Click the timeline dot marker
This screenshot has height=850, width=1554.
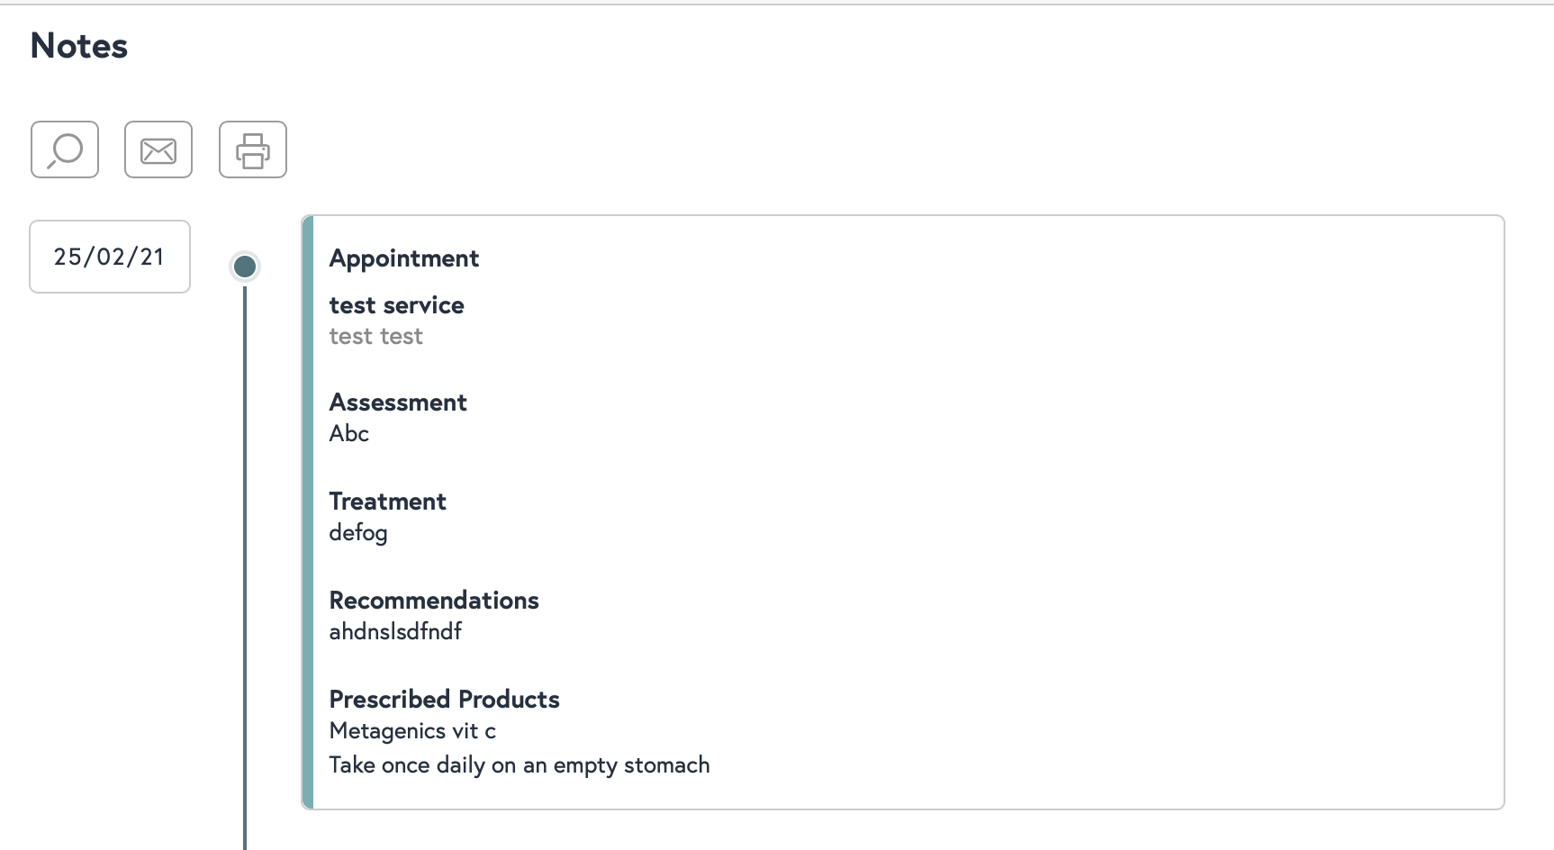coord(245,267)
